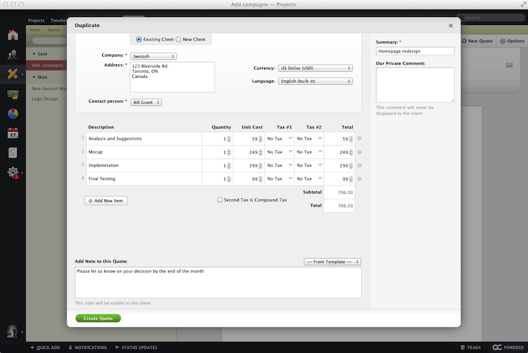Click the Create Quote button
This screenshot has height=353, width=528.
tap(98, 318)
